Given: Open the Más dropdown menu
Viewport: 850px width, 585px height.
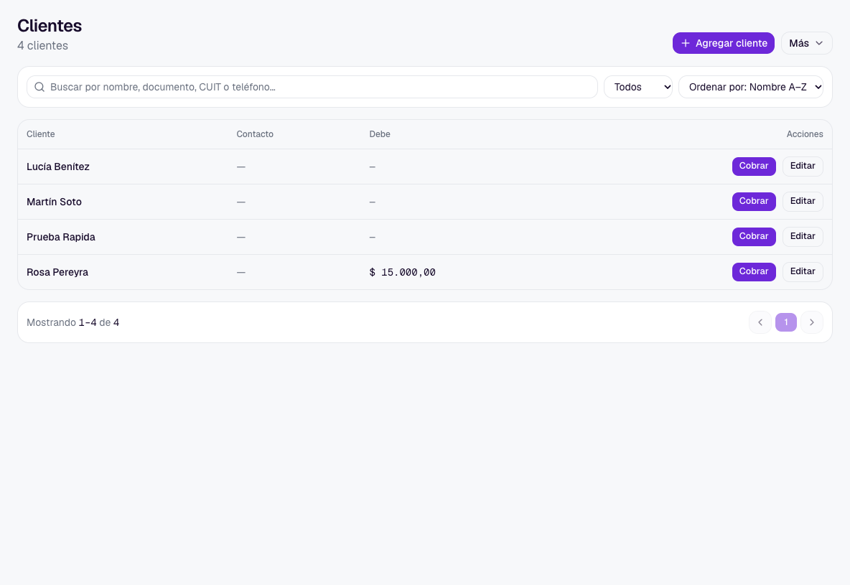Looking at the screenshot, I should pyautogui.click(x=806, y=43).
